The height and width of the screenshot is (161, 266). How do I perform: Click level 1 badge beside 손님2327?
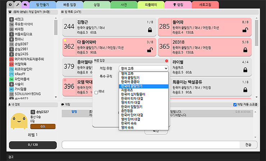click(33, 112)
